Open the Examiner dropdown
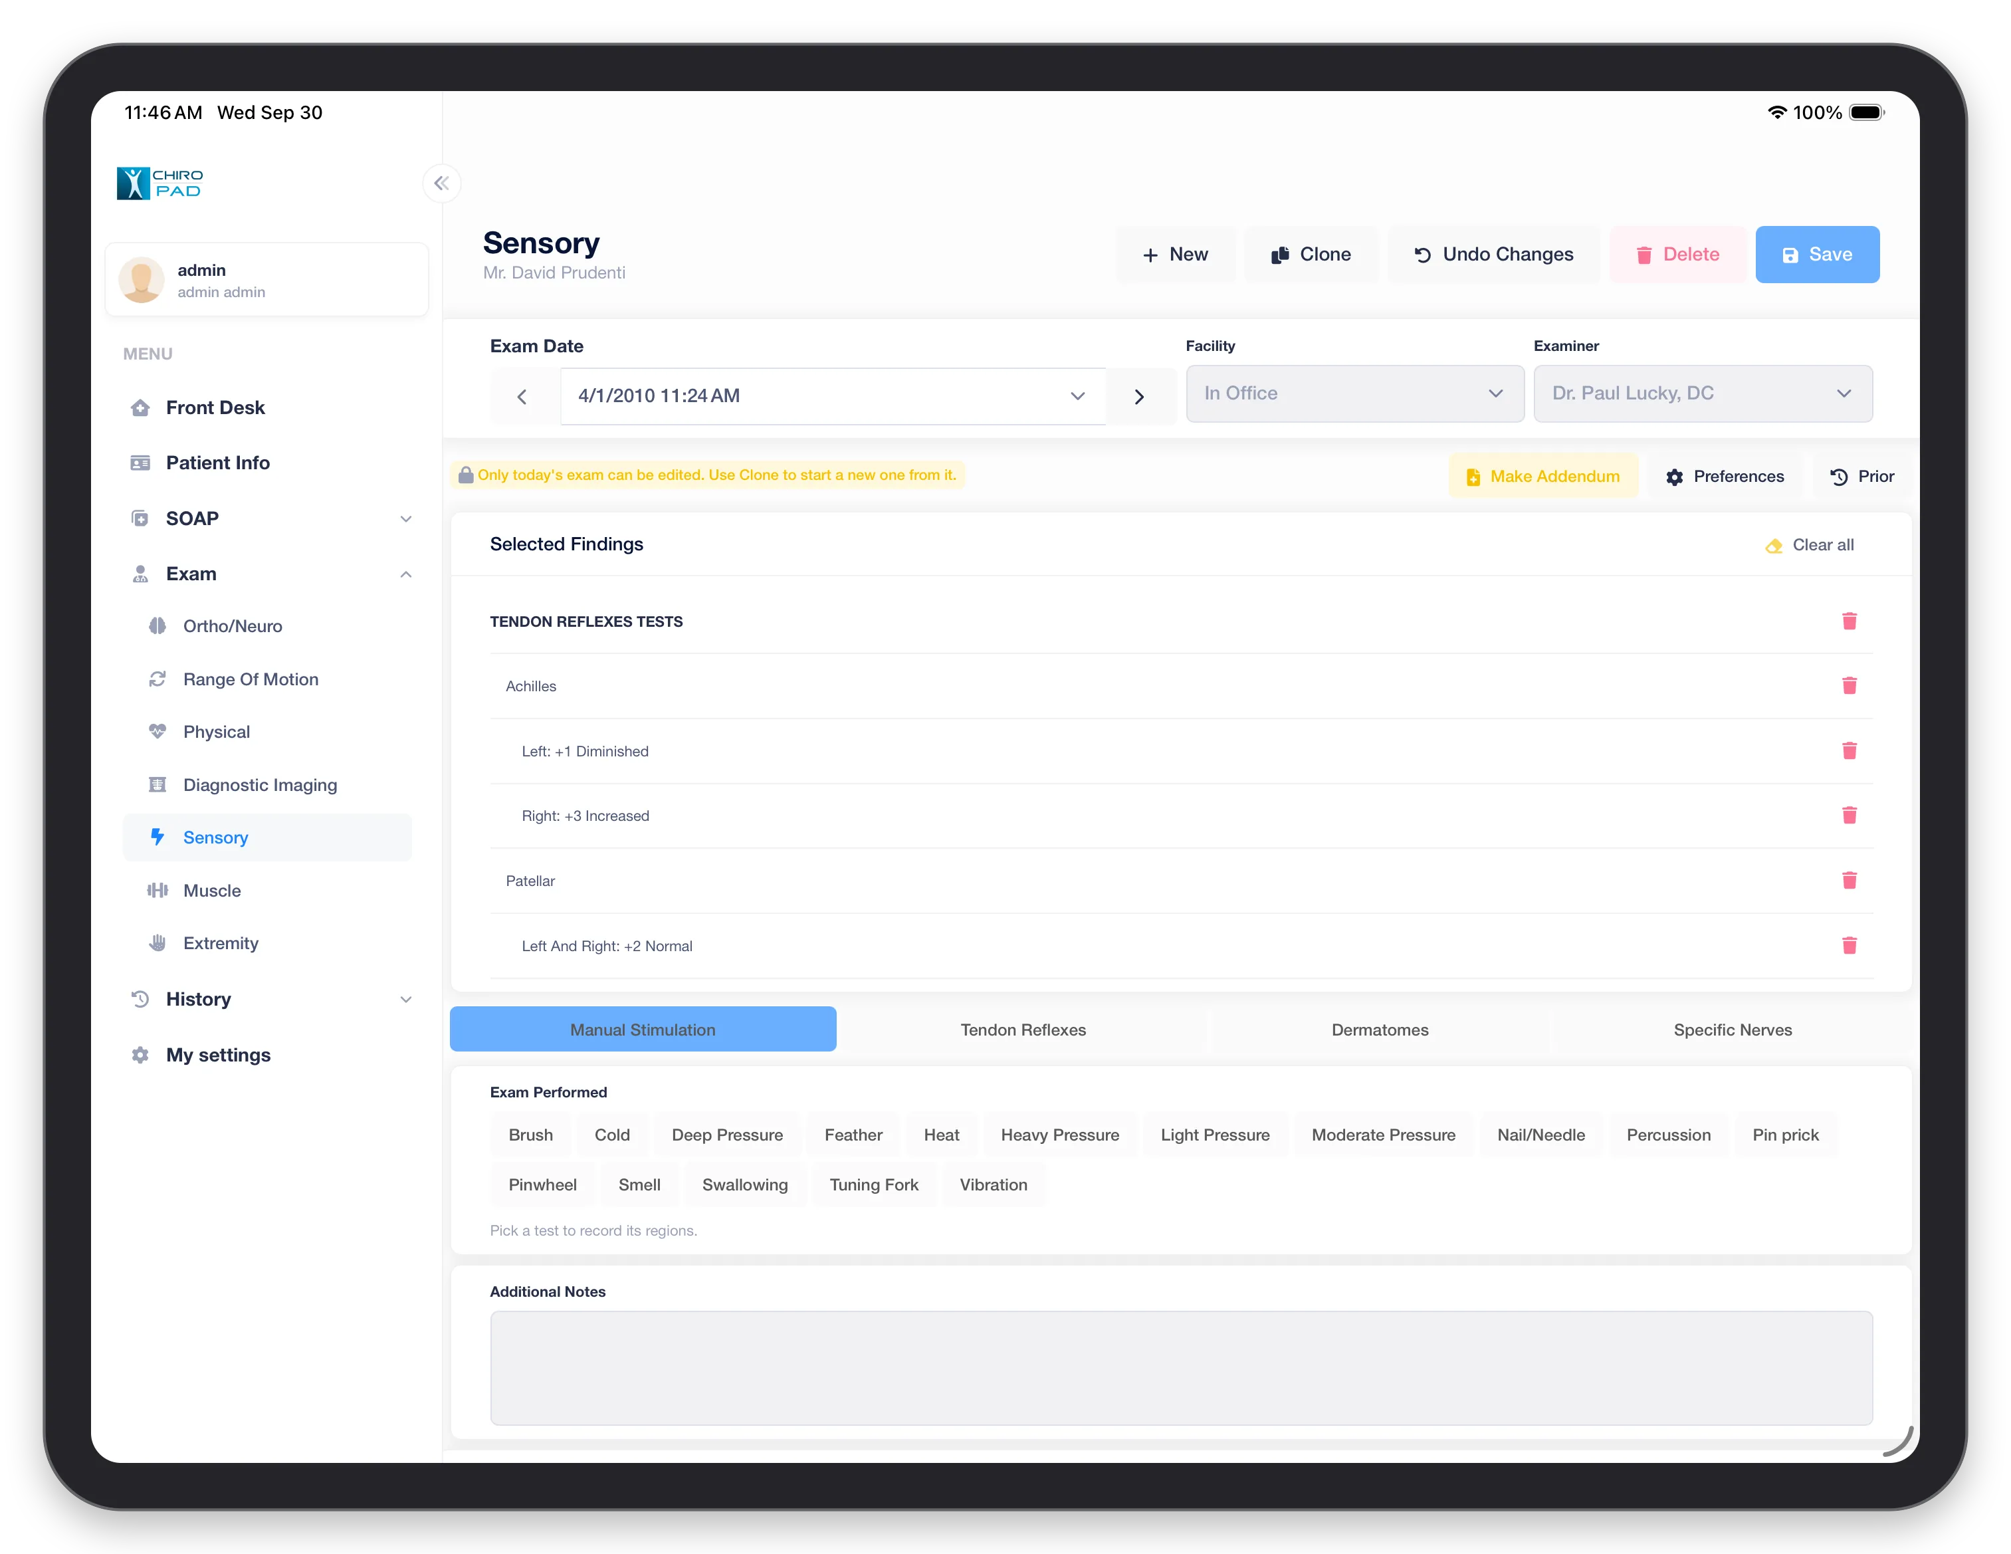 click(1703, 393)
